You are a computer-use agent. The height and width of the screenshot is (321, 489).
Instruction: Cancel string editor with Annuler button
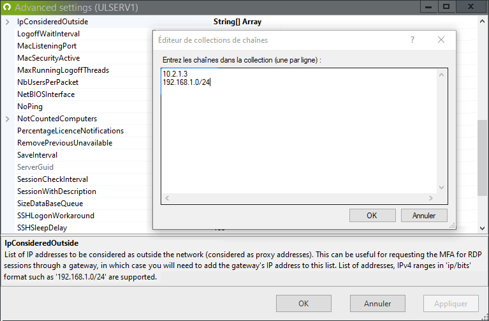pyautogui.click(x=424, y=216)
